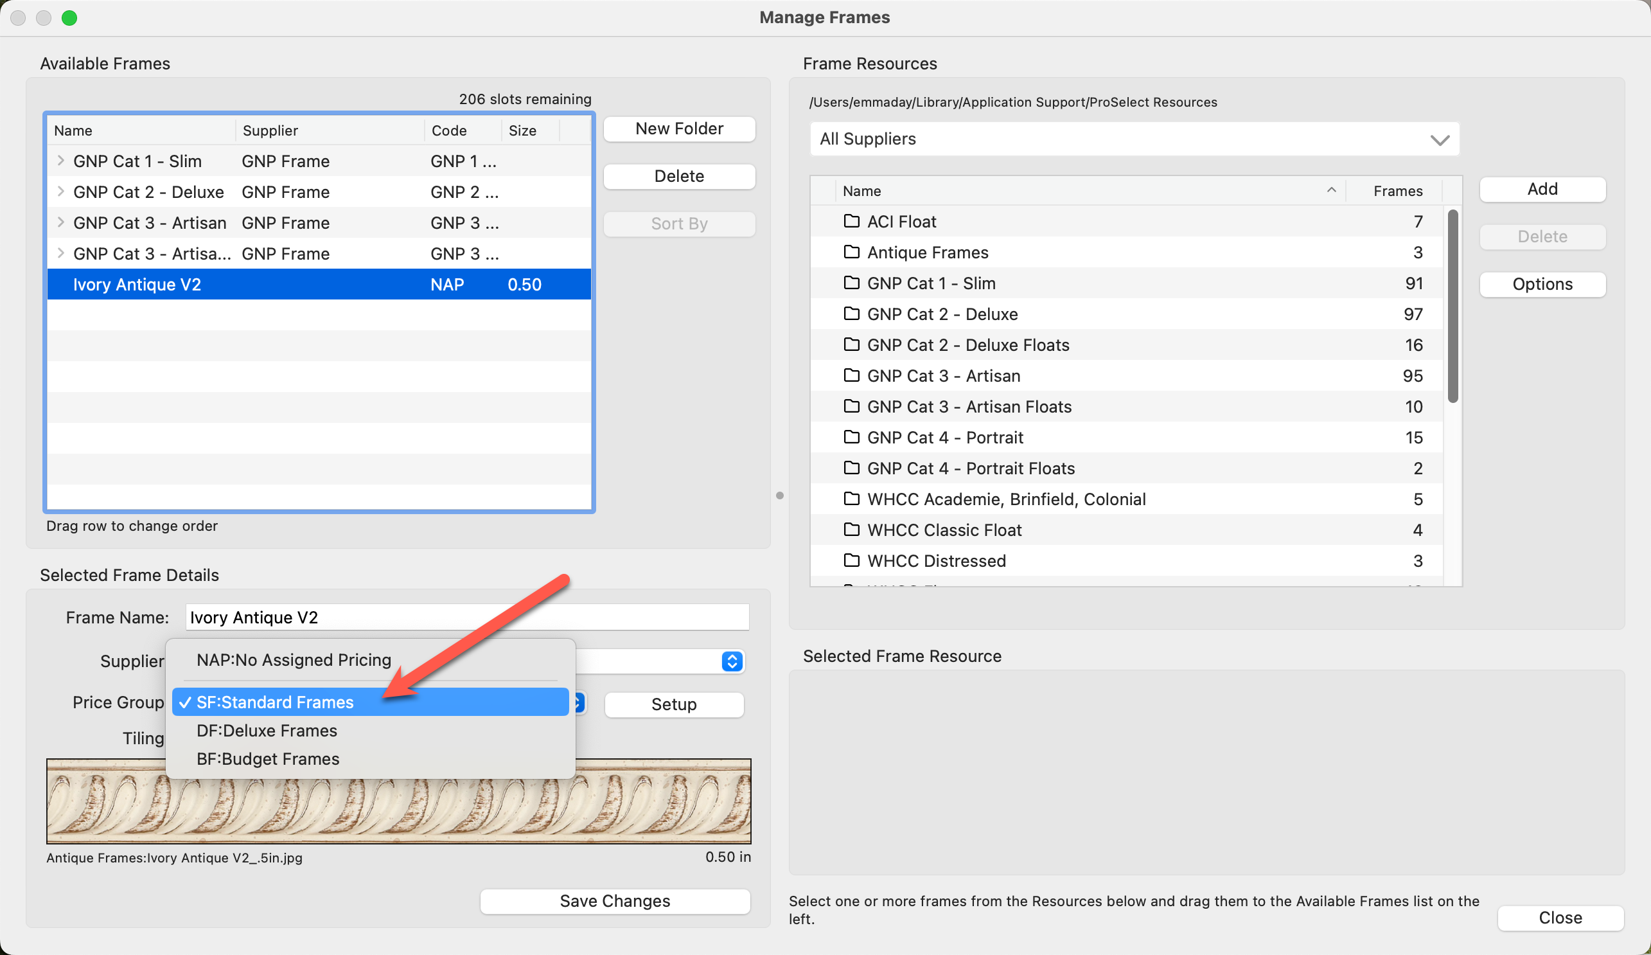
Task: Open the Supplier popup stepper
Action: click(732, 661)
